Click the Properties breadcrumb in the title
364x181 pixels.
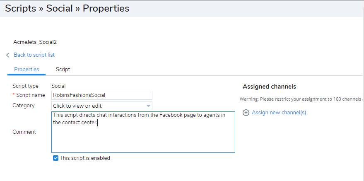pos(106,8)
